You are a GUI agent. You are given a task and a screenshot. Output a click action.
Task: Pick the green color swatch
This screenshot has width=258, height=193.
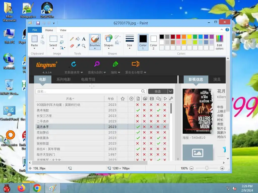tap(195, 37)
